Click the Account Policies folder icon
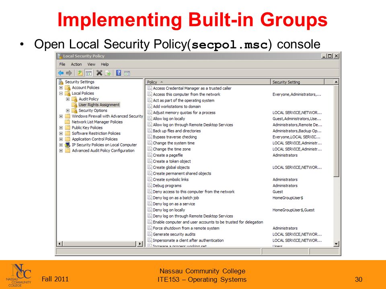This screenshot has height=289, width=386. pyautogui.click(x=68, y=88)
